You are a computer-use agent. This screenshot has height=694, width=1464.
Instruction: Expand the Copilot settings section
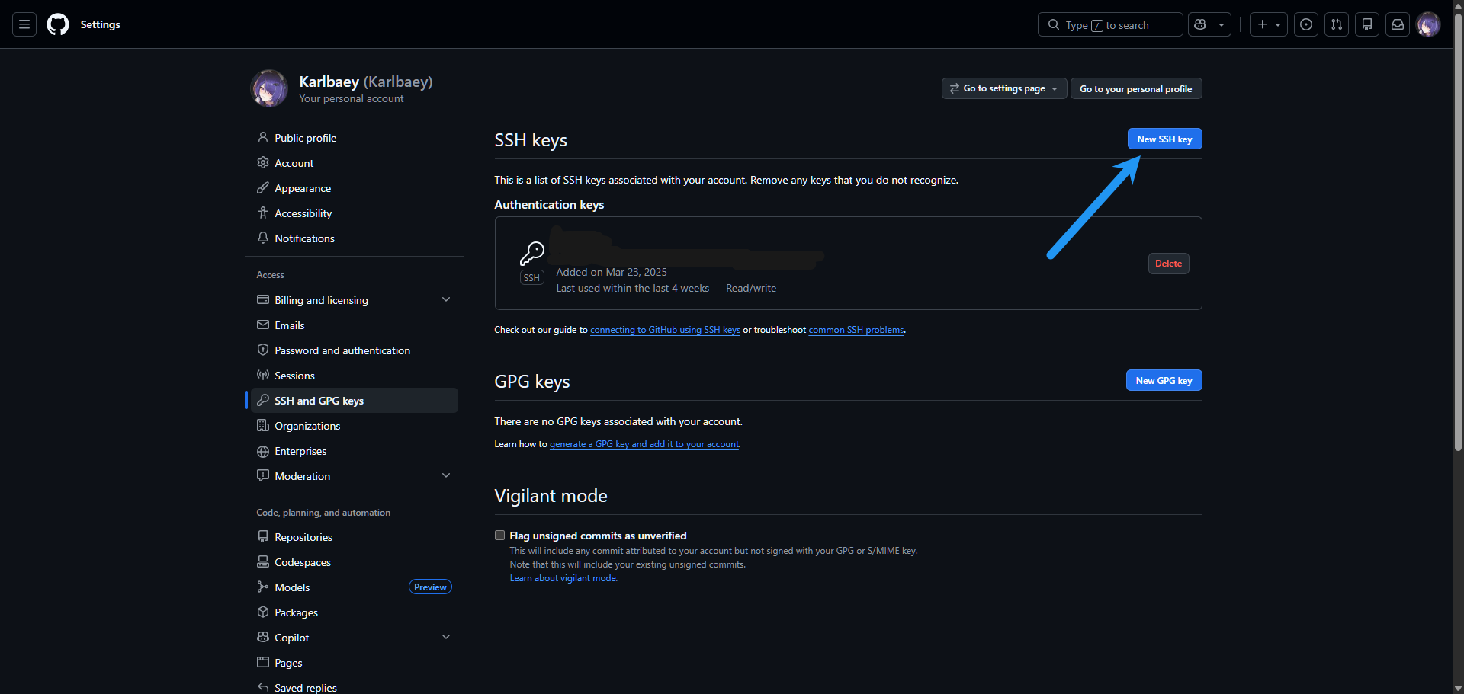pyautogui.click(x=446, y=638)
